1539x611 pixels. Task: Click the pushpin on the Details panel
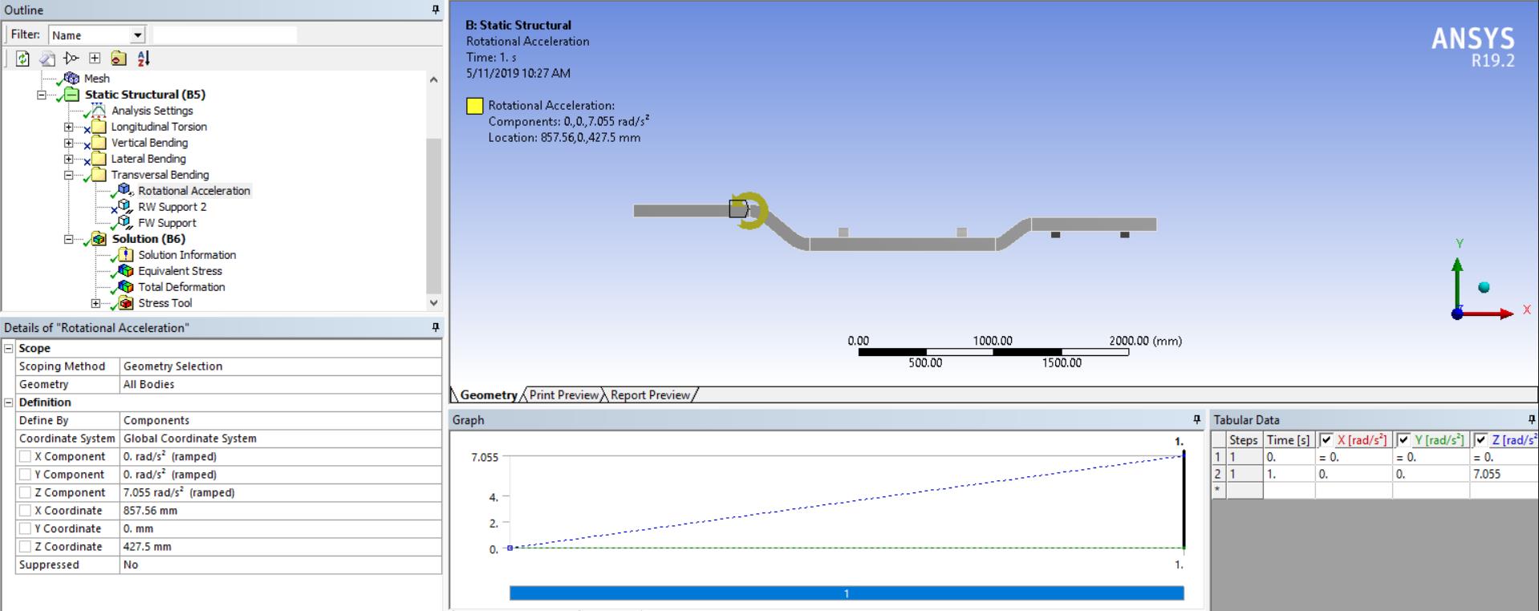coord(436,327)
